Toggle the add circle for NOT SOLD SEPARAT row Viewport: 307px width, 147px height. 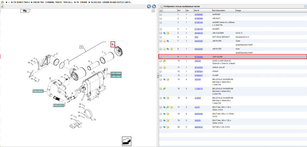click(161, 37)
